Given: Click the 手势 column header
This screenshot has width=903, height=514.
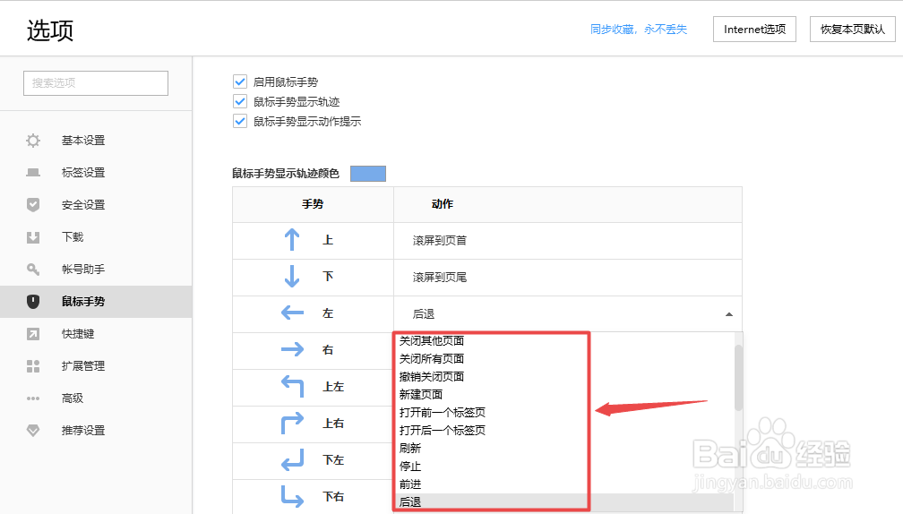Looking at the screenshot, I should (313, 204).
